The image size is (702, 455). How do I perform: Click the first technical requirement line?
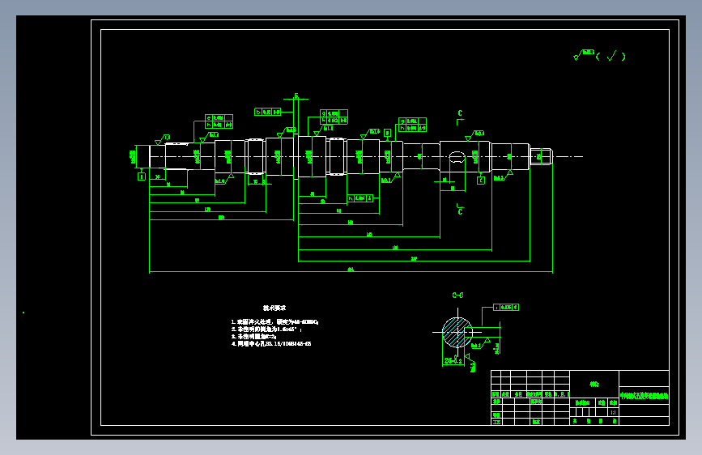tap(274, 322)
